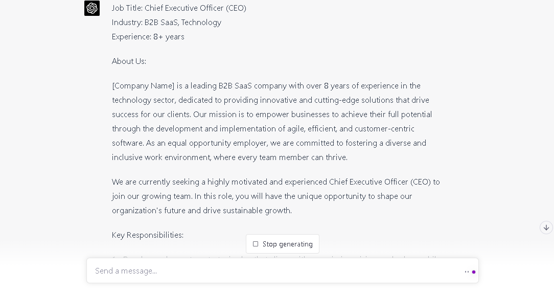
Task: Click the Job Title line
Action: [179, 8]
